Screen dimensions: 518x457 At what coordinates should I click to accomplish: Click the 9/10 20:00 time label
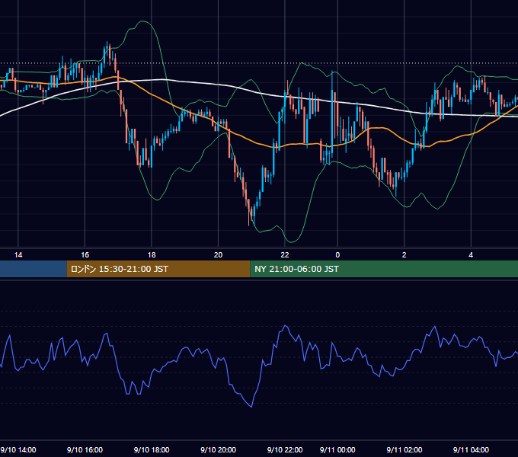tap(218, 449)
